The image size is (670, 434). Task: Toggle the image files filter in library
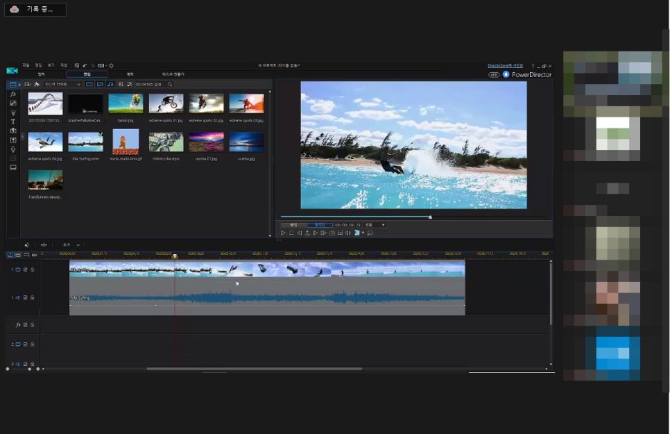[100, 84]
